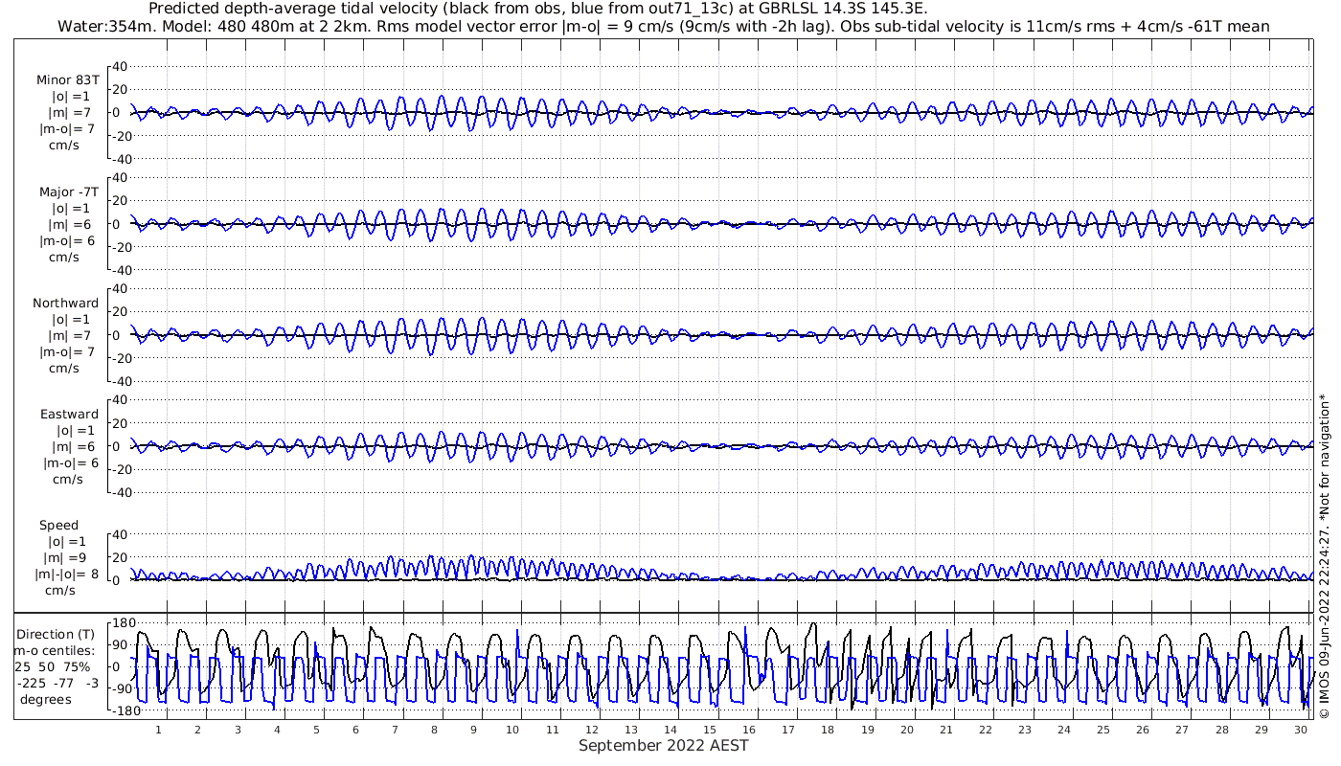Select '|m|-|o|= 8' value under Speed
Screen dimensions: 1341x766
pos(65,574)
